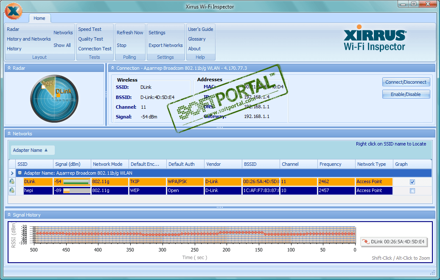Collapse the Networks panel

pyautogui.click(x=9, y=134)
